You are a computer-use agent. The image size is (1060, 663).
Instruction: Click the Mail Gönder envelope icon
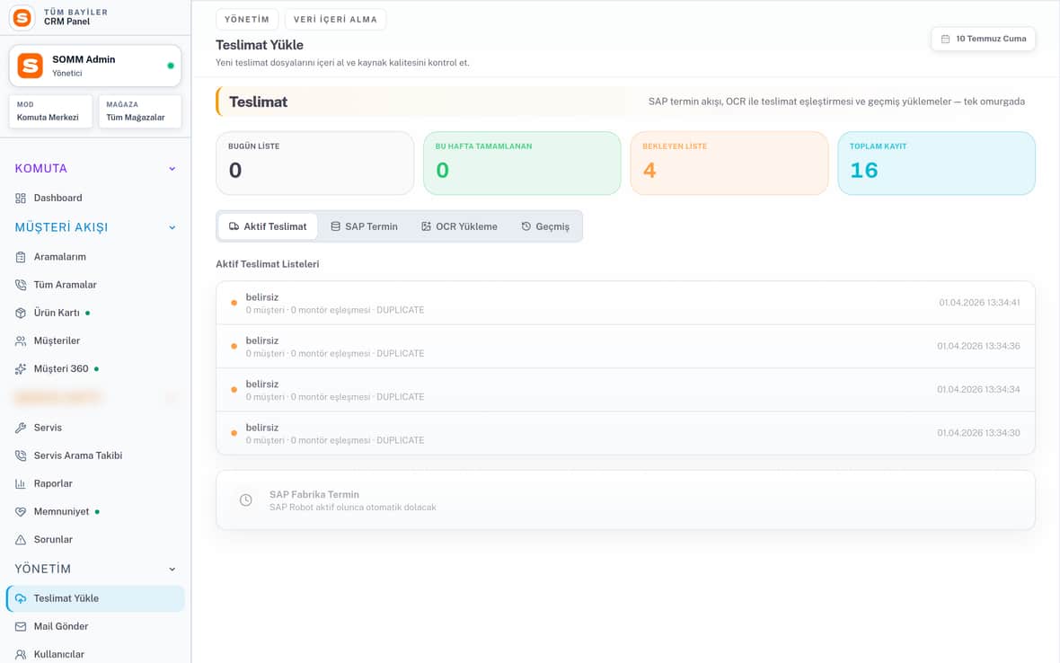21,626
